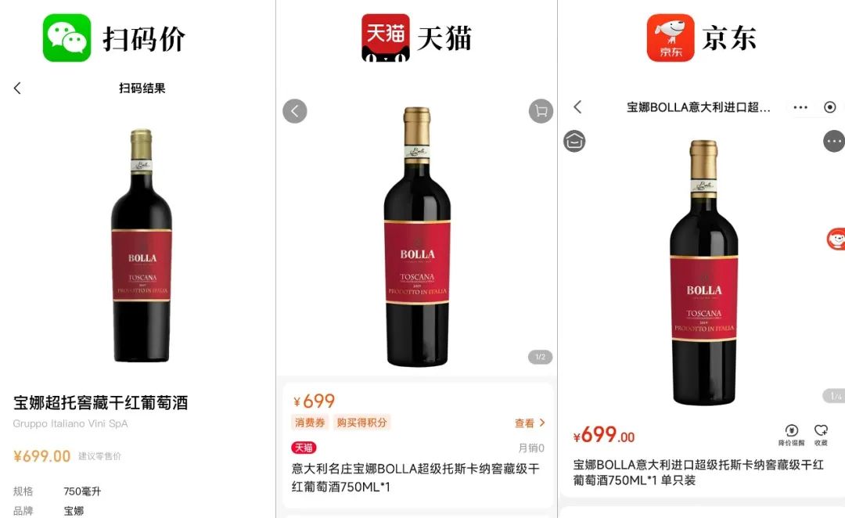
Task: Open JD store home round icon
Action: tap(574, 141)
